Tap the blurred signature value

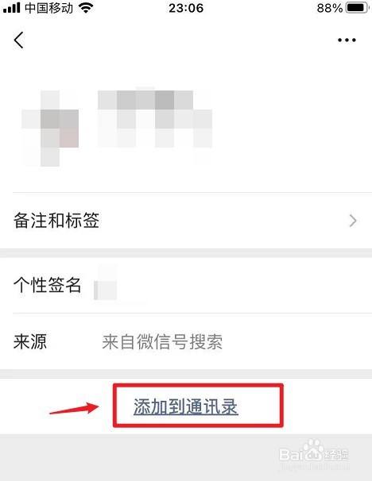(x=106, y=286)
